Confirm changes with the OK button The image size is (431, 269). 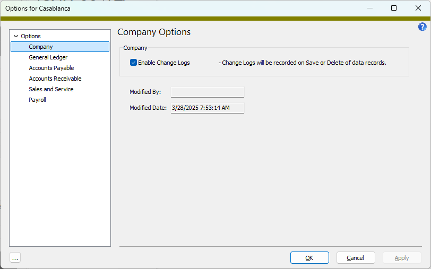click(309, 258)
